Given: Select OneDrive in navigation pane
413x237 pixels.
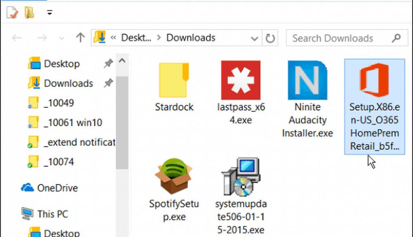Looking at the screenshot, I should pos(57,188).
